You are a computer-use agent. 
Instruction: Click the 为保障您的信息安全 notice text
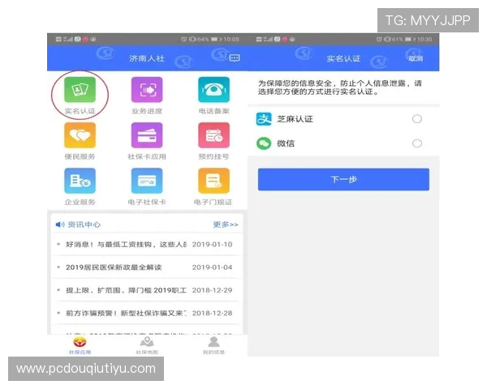point(340,88)
